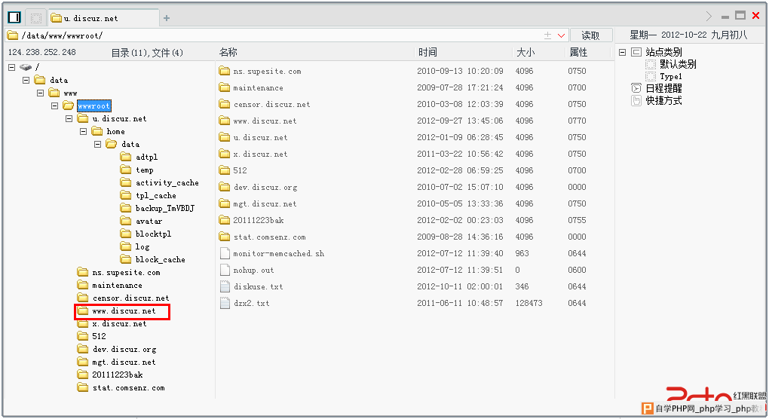
Task: Click the maintenance folder icon in the file list
Action: coord(225,87)
